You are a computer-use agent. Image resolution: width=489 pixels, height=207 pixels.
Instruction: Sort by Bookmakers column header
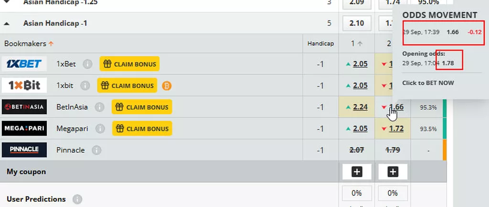click(29, 43)
